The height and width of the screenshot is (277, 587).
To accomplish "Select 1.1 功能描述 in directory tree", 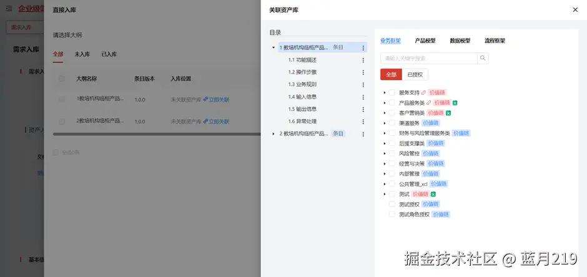I will [302, 60].
